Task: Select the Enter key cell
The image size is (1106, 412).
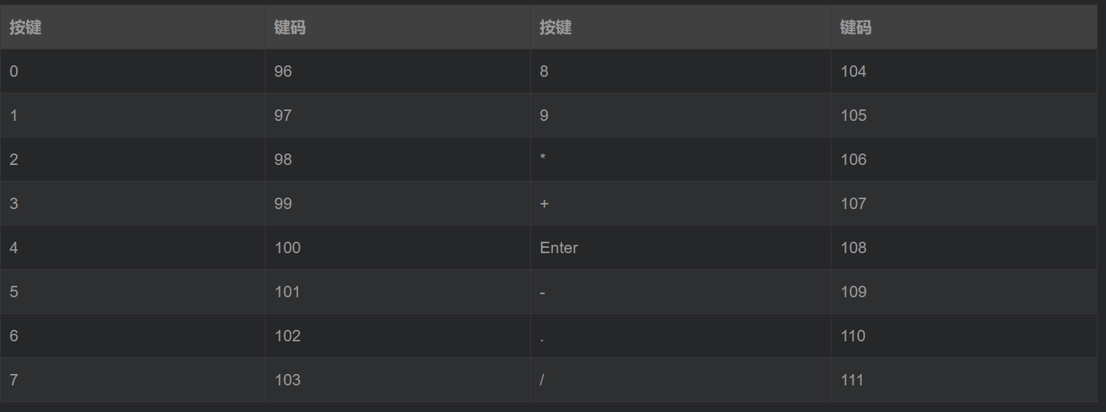Action: point(681,248)
